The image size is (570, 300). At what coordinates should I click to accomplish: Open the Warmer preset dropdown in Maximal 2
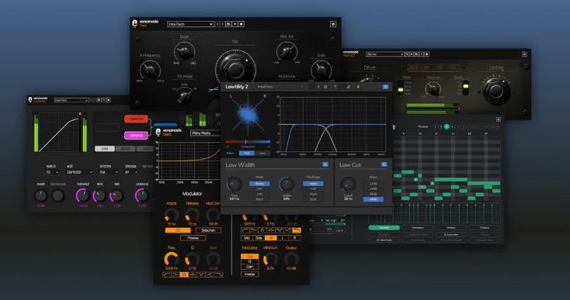(x=385, y=54)
